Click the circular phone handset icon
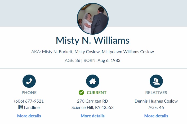This screenshot has height=124, width=187. point(29,81)
